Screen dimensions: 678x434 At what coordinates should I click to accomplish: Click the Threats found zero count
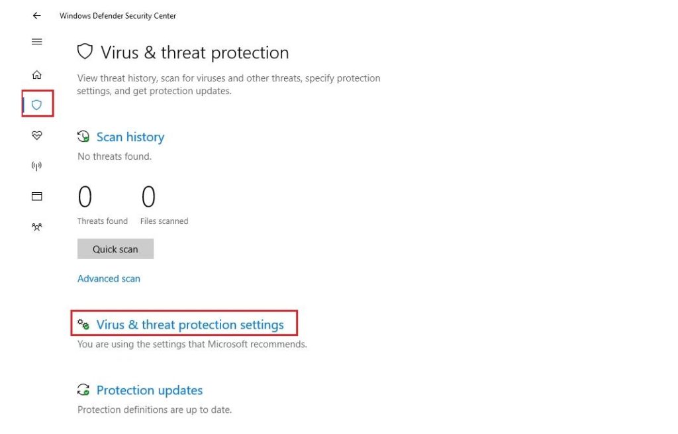tap(85, 197)
